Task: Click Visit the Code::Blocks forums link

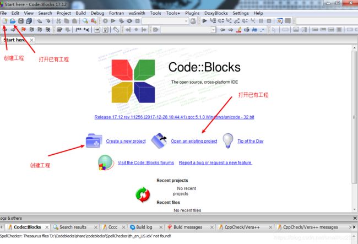Action: pyautogui.click(x=145, y=162)
